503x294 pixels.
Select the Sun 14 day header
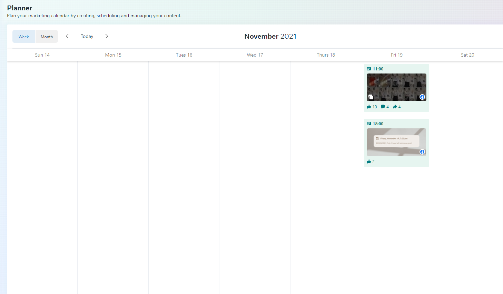42,55
